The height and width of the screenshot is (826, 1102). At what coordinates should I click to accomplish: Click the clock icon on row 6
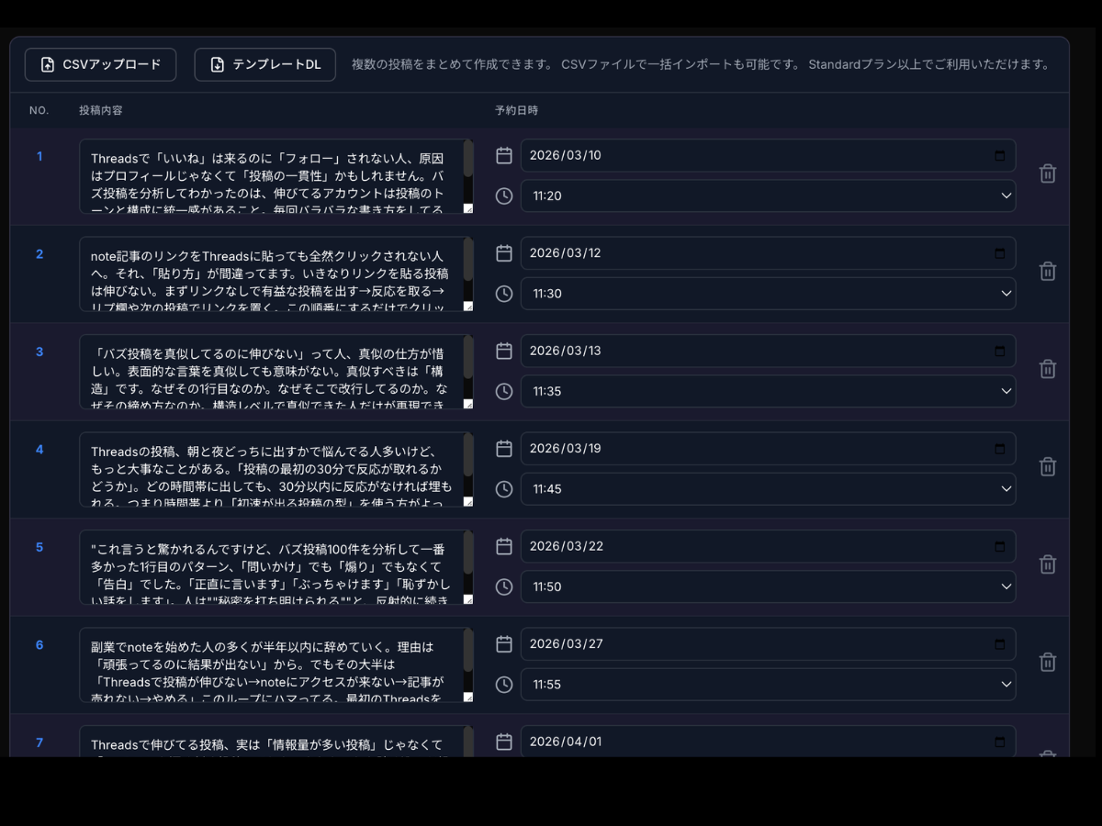503,684
